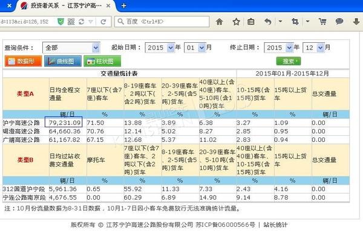
Task: Switch to the 投资者关系 browser tab
Action: pos(66,6)
